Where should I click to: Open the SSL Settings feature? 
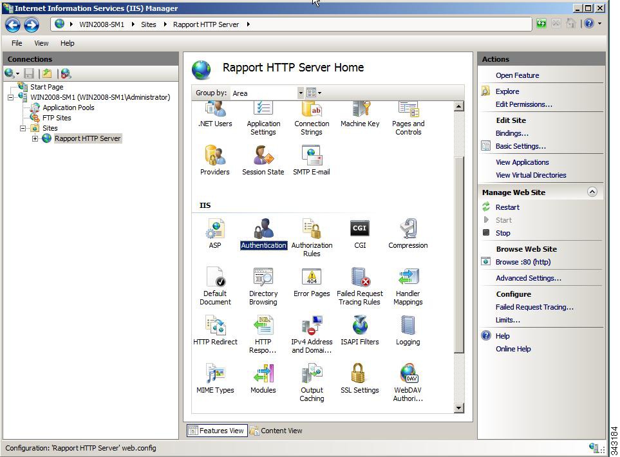tap(360, 378)
